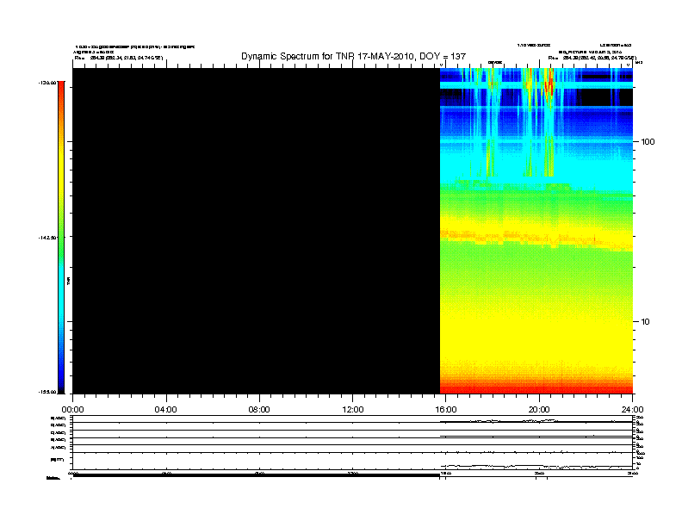Click the '04:00' time axis label
682x527 pixels.
click(x=165, y=410)
